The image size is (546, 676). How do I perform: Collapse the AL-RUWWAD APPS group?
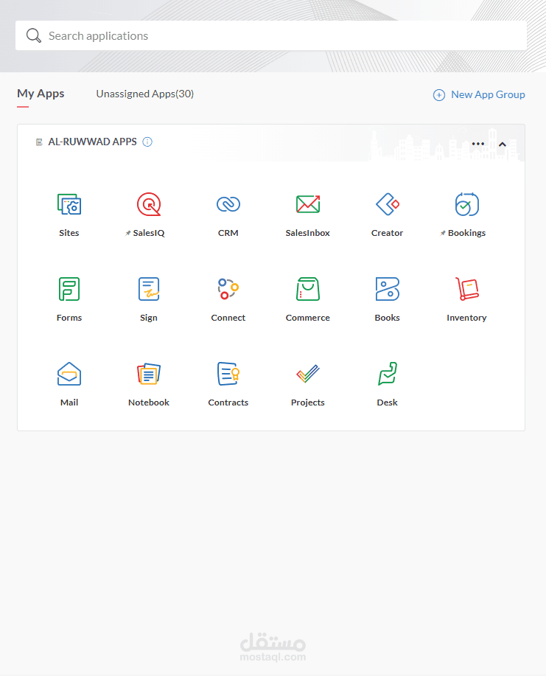(x=502, y=144)
